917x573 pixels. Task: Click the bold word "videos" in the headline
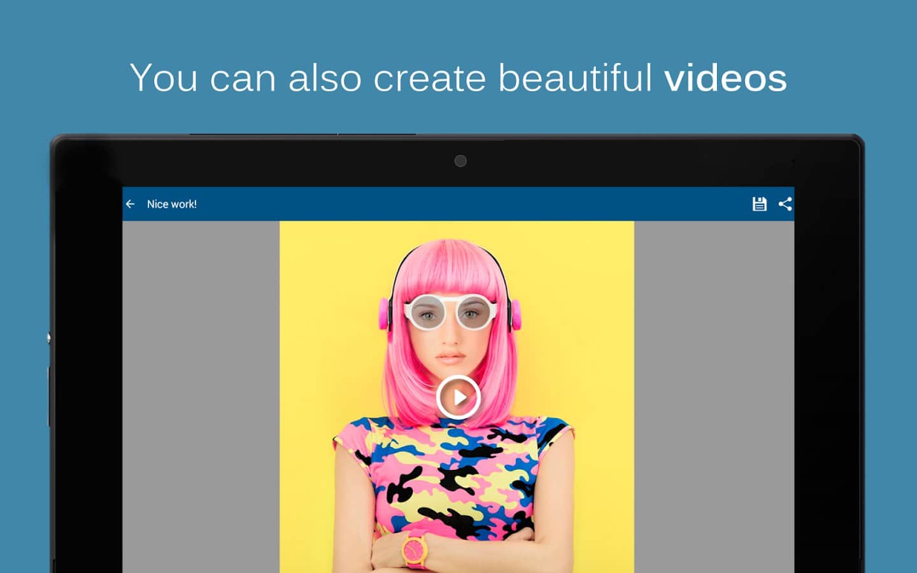click(x=725, y=78)
